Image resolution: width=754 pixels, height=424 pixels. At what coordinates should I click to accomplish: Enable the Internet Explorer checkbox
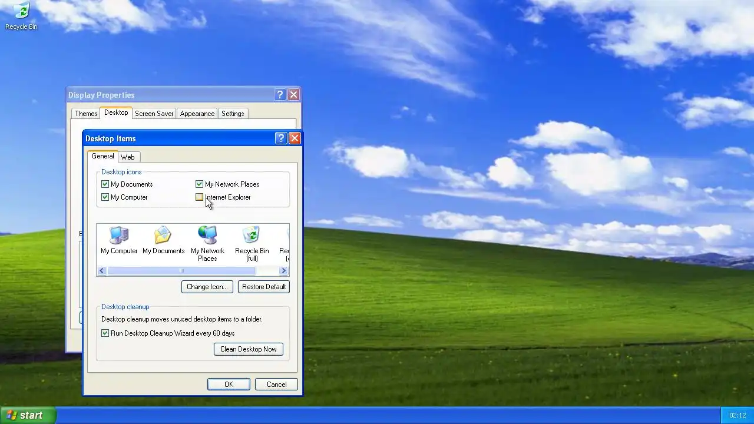[200, 197]
